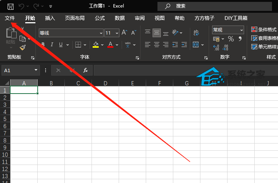Switch to the 数据 tab
This screenshot has width=278, height=183.
tap(120, 18)
